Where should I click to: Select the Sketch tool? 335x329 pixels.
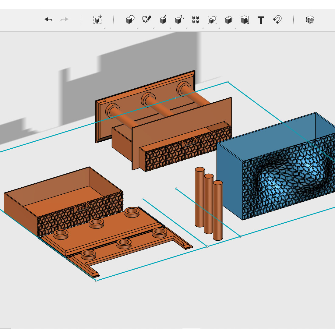pyautogui.click(x=146, y=19)
